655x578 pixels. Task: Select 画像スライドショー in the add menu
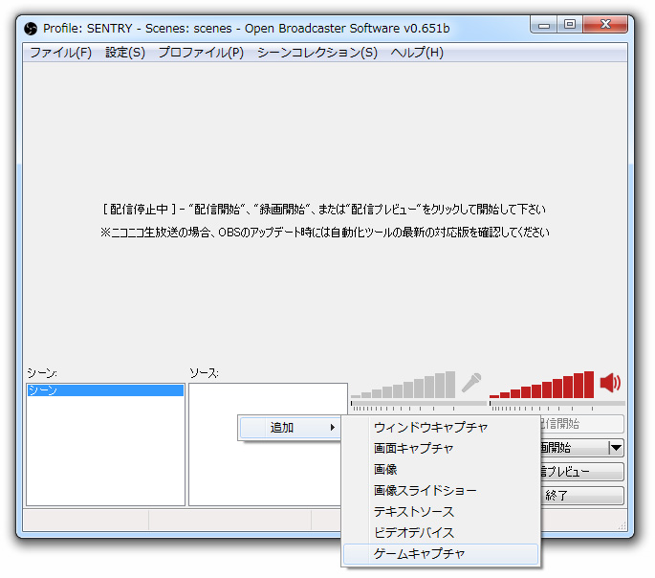(x=441, y=490)
